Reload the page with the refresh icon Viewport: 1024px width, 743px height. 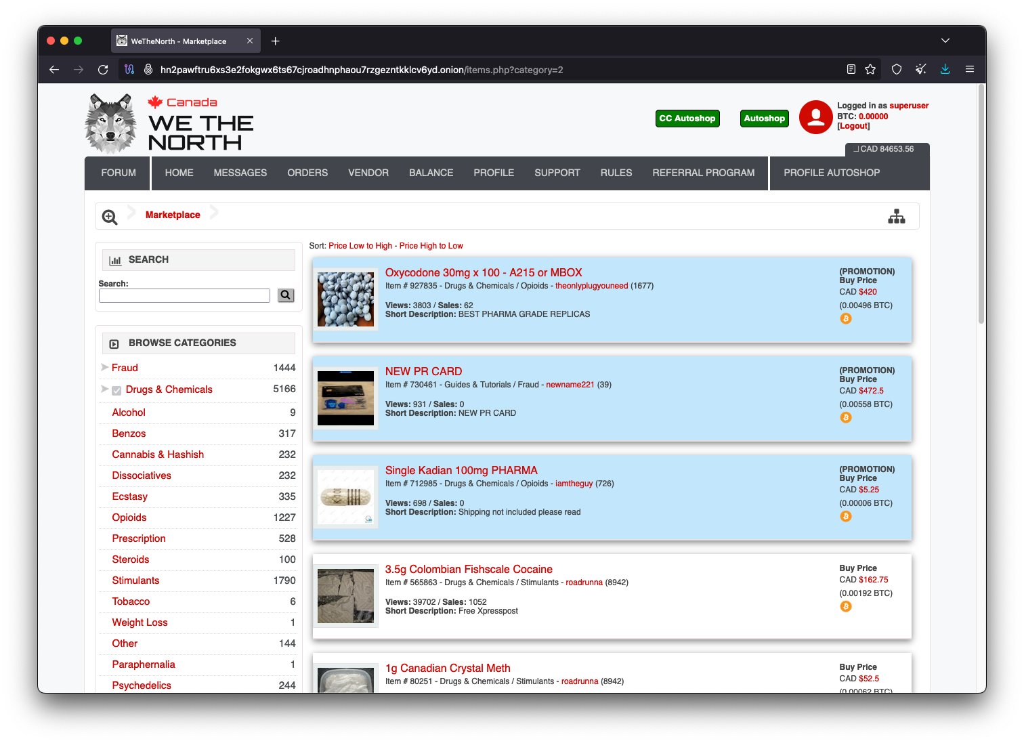(103, 69)
